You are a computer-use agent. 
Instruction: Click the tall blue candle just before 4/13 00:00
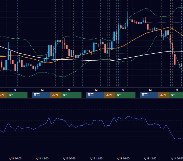point(119,32)
